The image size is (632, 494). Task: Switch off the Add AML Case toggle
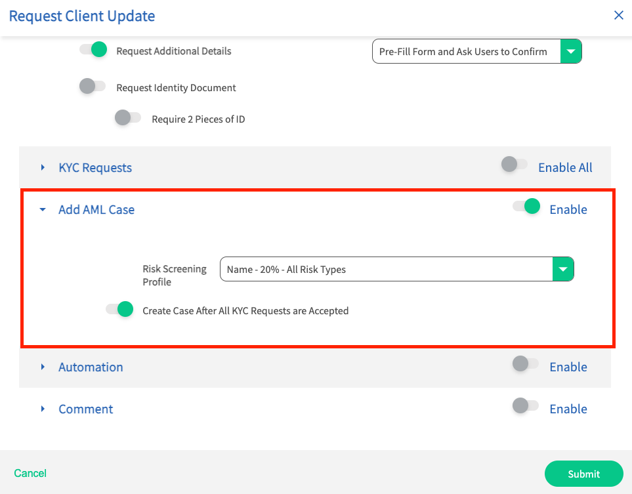[x=526, y=206]
